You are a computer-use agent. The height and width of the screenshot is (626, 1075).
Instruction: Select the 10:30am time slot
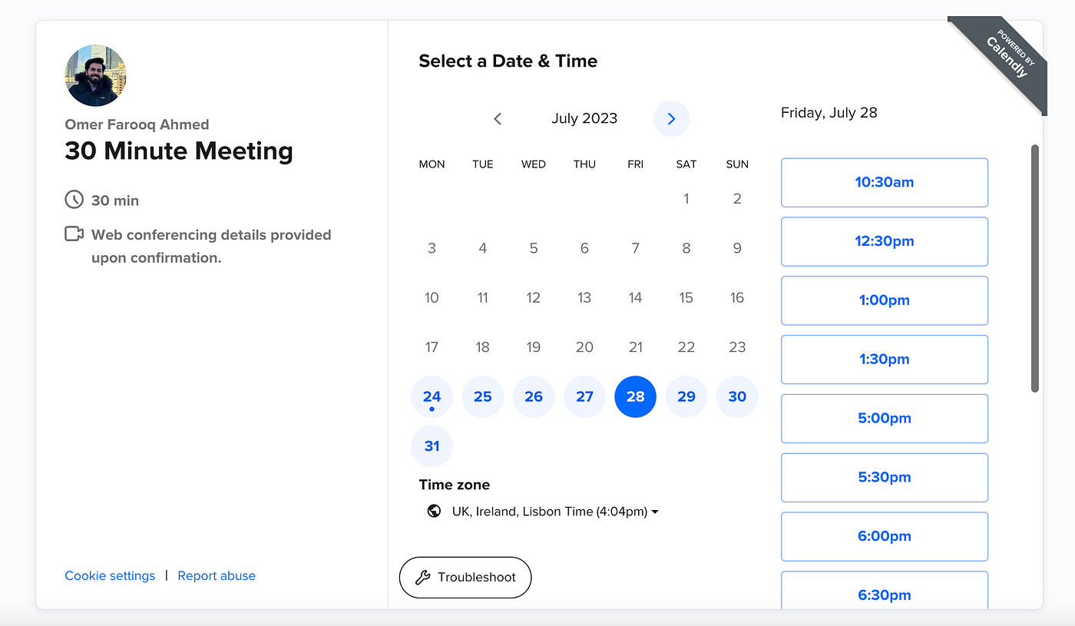(x=884, y=183)
